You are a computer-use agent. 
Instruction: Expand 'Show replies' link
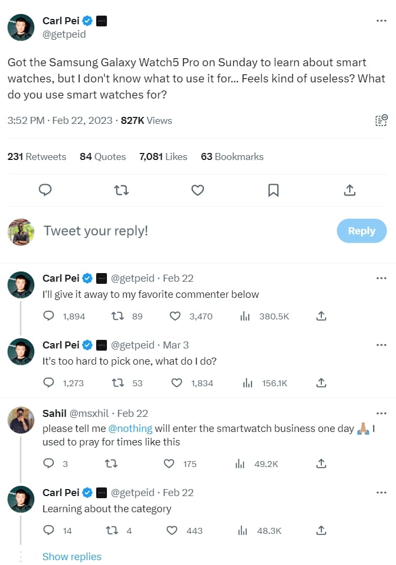point(72,556)
